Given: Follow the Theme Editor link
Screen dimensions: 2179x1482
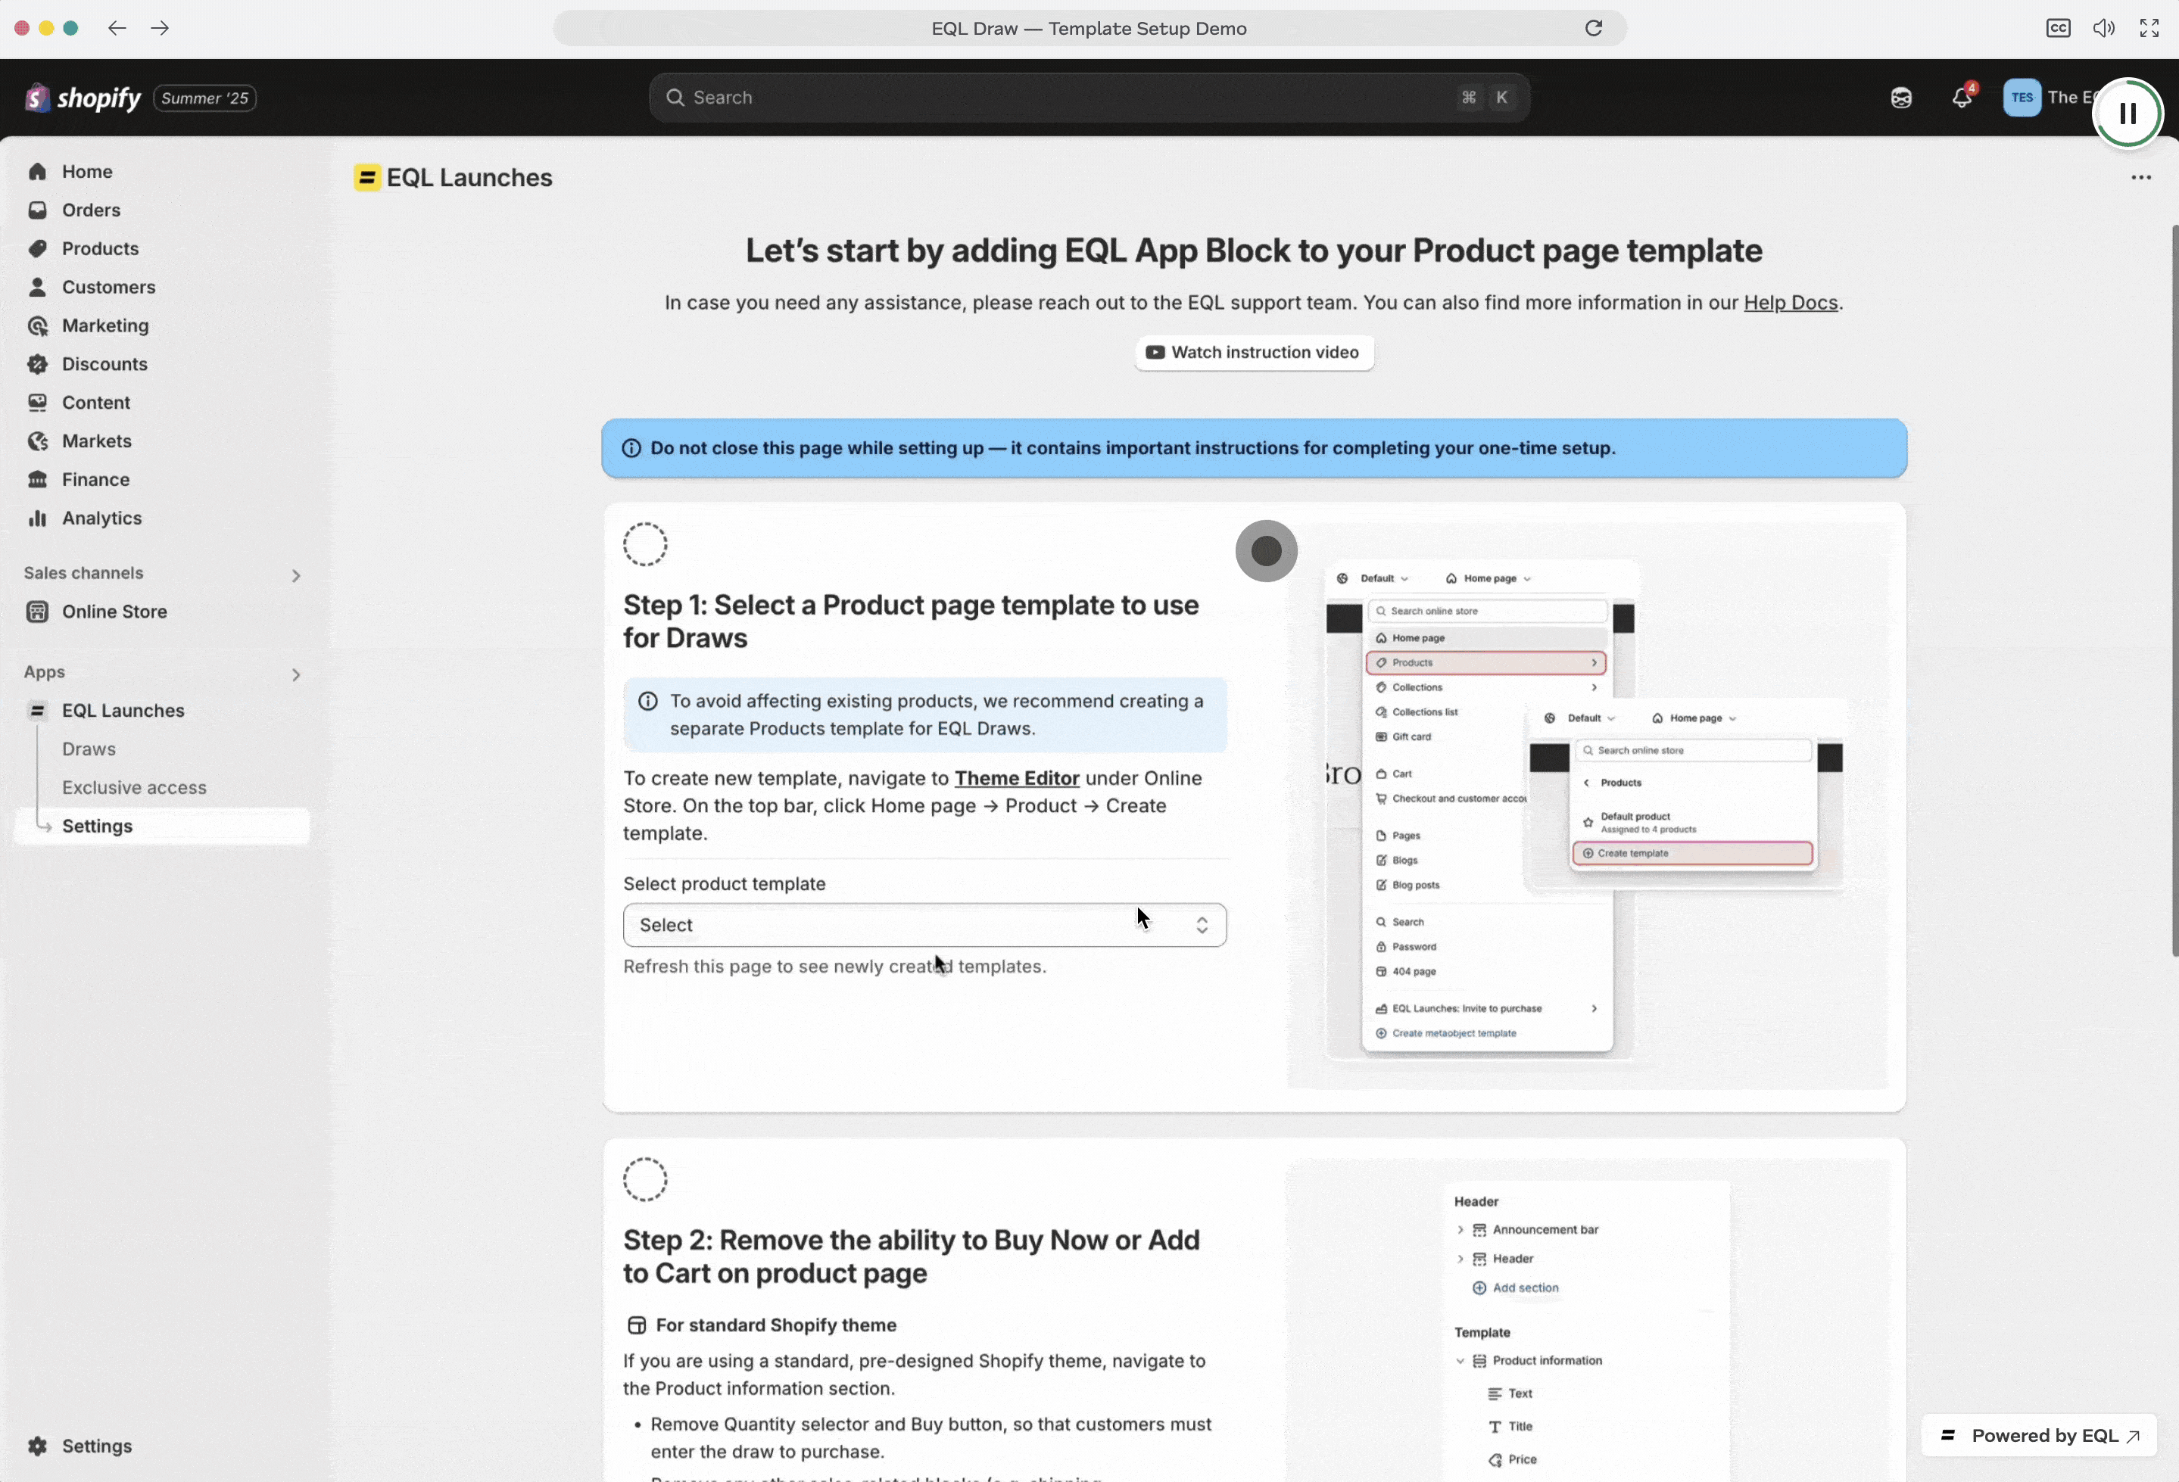Looking at the screenshot, I should 1016,778.
